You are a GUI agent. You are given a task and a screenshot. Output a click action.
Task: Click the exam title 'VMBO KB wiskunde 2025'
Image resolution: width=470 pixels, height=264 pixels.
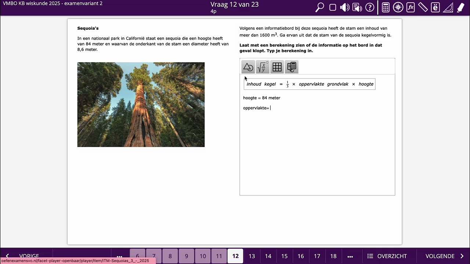[x=35, y=3]
